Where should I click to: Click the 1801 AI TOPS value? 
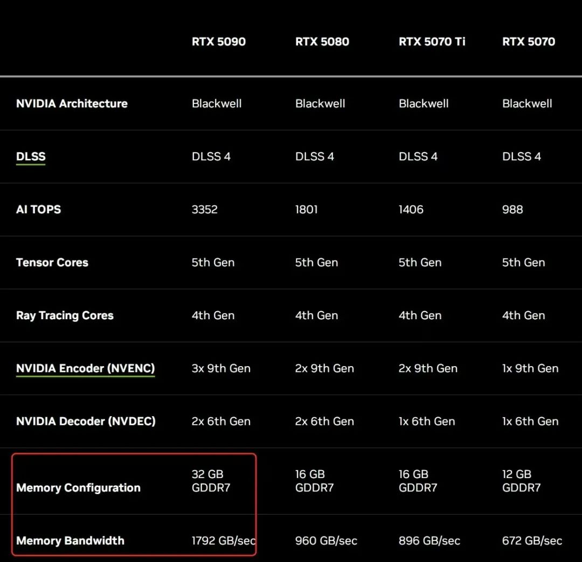(x=306, y=209)
